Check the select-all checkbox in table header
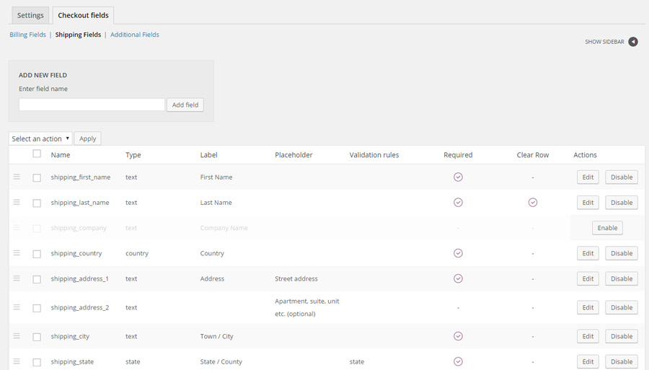Screen dimensions: 649x370 [x=37, y=154]
